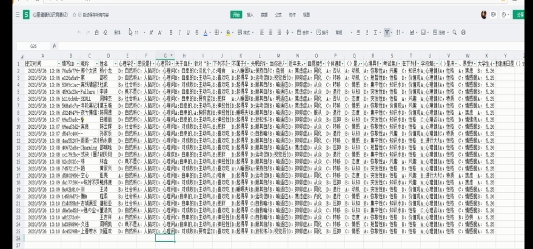Toggle Italic formatting
This screenshot has height=249, width=533.
179,33
